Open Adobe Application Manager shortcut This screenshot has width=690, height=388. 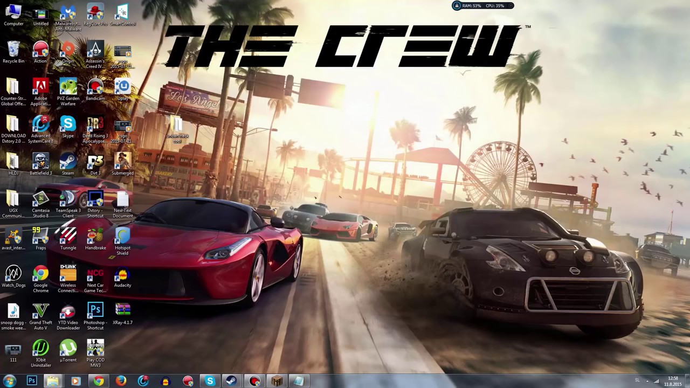(x=40, y=92)
